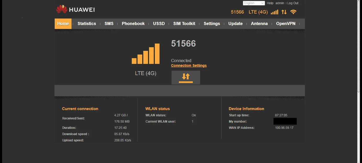Click the 4.27 GB received value
Viewport: 362px width, 163px height.
click(x=121, y=115)
